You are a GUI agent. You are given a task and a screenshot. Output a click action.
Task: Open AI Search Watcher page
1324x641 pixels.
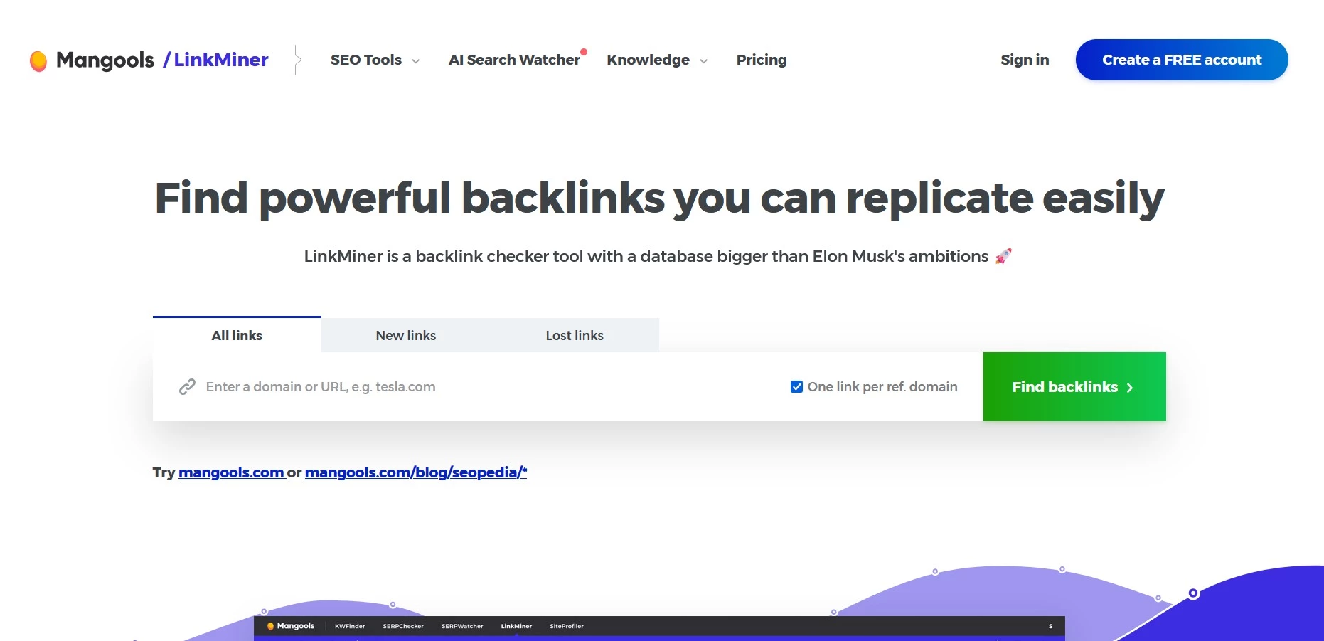[x=515, y=60]
